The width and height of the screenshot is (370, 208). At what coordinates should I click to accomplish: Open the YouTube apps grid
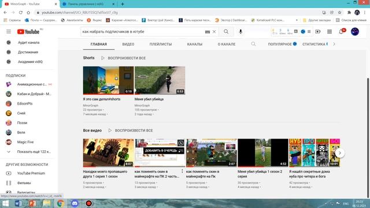[330, 32]
